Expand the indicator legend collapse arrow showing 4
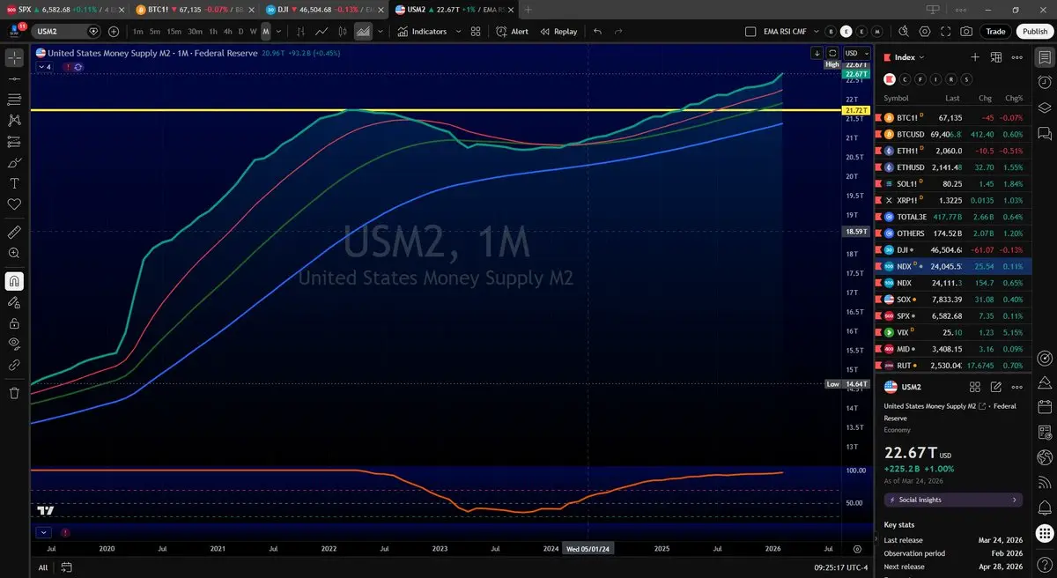Screen dimensions: 1057x578 click(43, 67)
